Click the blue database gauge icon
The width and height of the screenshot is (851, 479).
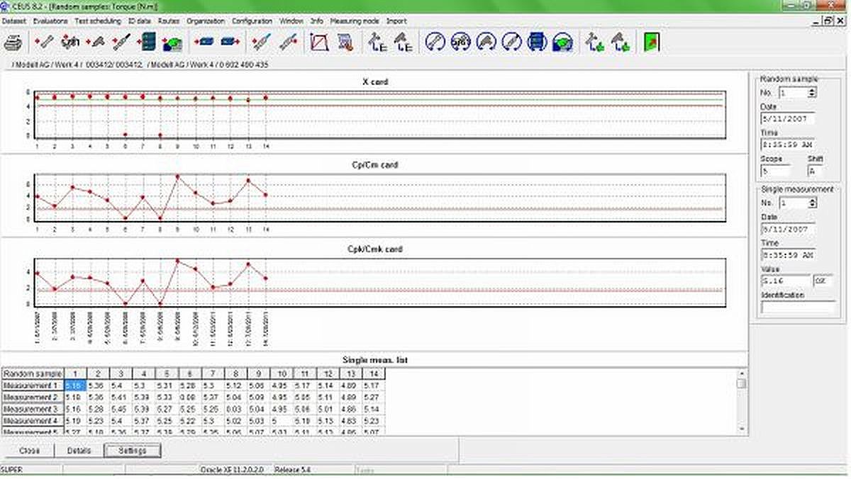point(563,43)
